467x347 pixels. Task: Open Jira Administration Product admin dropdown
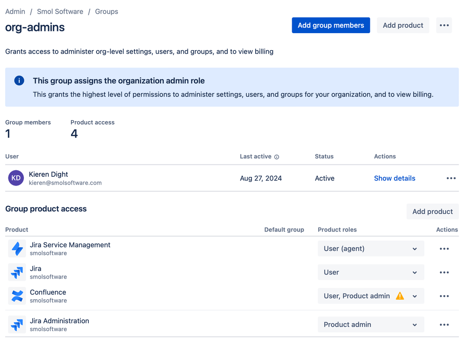tap(371, 325)
